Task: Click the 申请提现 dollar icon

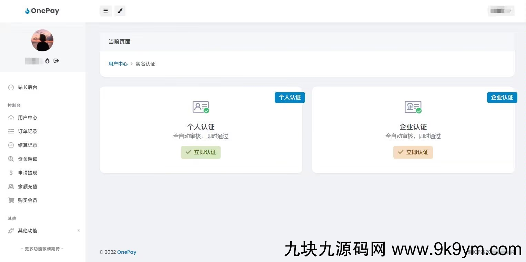Action: [11, 173]
